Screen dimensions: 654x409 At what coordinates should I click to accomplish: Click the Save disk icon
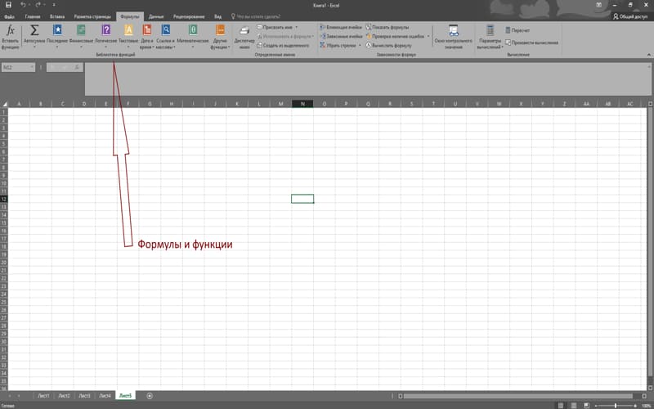[8, 5]
